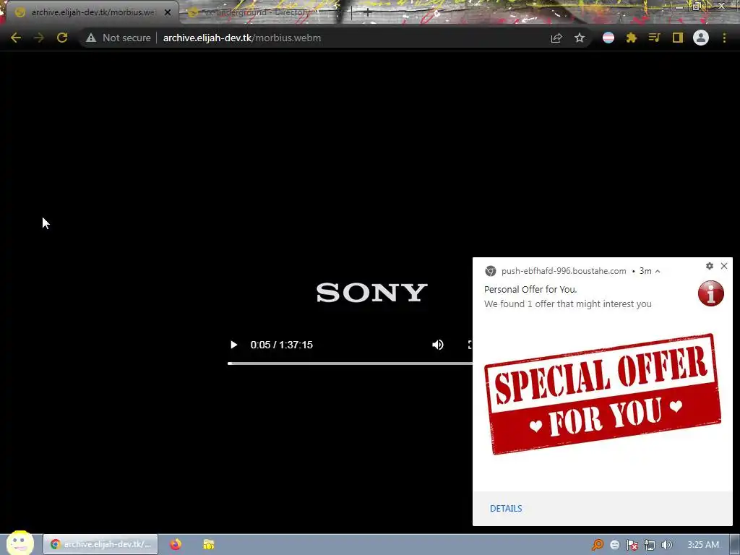Open Chrome's three-dot menu
The image size is (740, 555).
tap(724, 38)
